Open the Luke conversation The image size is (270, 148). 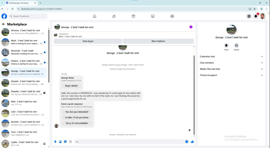pyautogui.click(x=23, y=113)
